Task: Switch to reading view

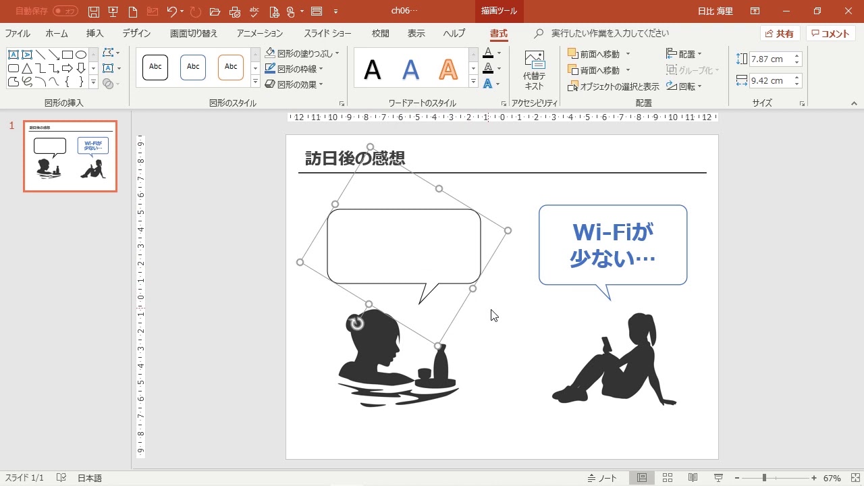Action: (693, 478)
